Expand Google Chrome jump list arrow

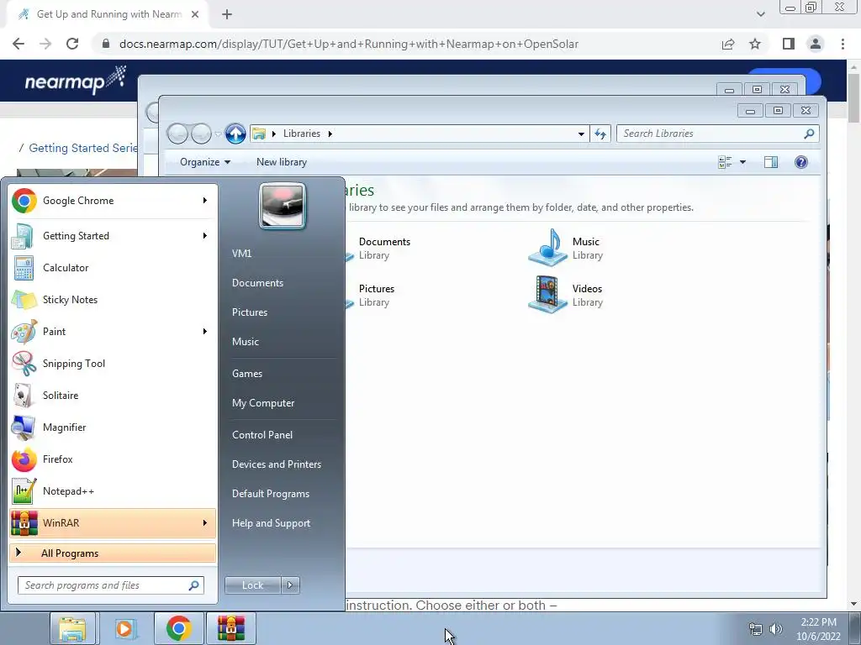pos(205,201)
